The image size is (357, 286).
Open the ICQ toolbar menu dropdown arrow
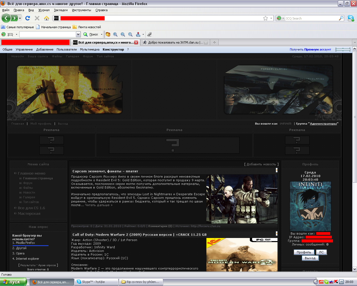(16, 34)
